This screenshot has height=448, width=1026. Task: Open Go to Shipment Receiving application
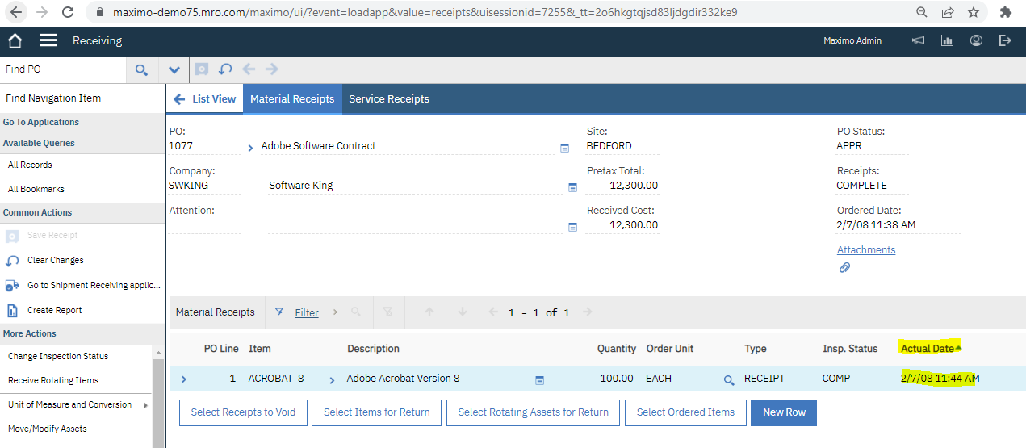click(94, 285)
